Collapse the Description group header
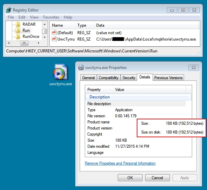This screenshot has width=207, height=190. click(x=138, y=97)
